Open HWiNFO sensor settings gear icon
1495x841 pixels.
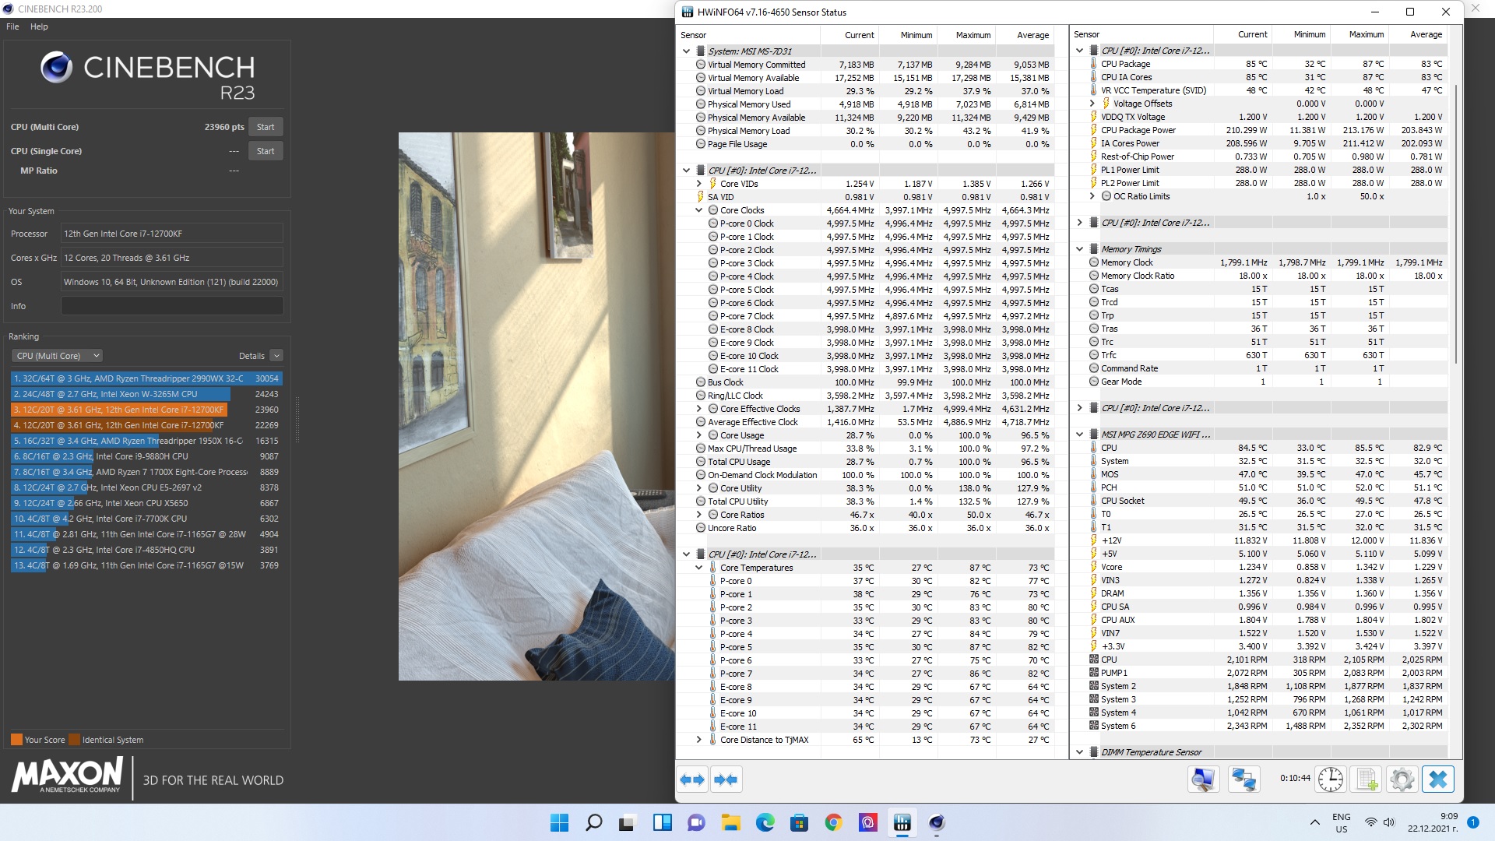click(x=1402, y=779)
